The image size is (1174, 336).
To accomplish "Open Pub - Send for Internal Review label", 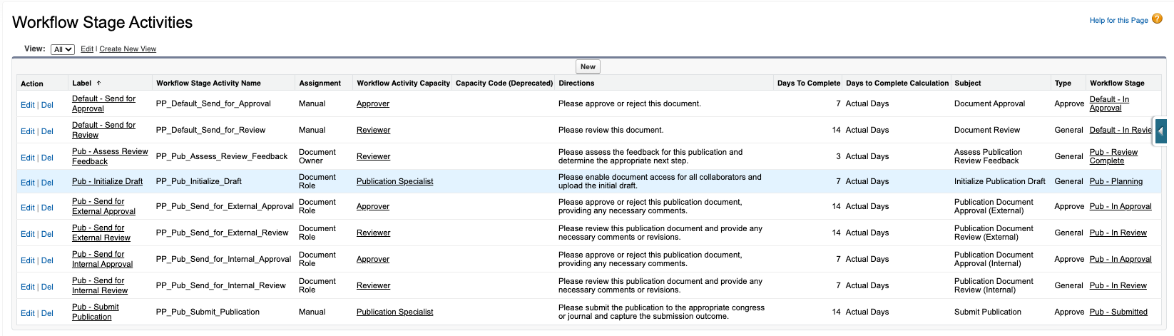I will [100, 285].
